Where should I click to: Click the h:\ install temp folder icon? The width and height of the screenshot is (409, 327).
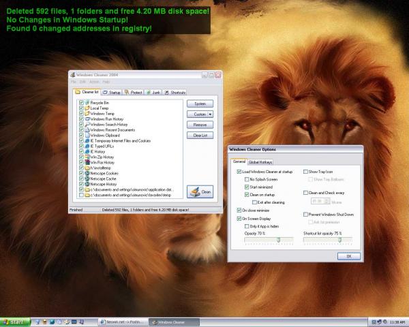tap(87, 168)
